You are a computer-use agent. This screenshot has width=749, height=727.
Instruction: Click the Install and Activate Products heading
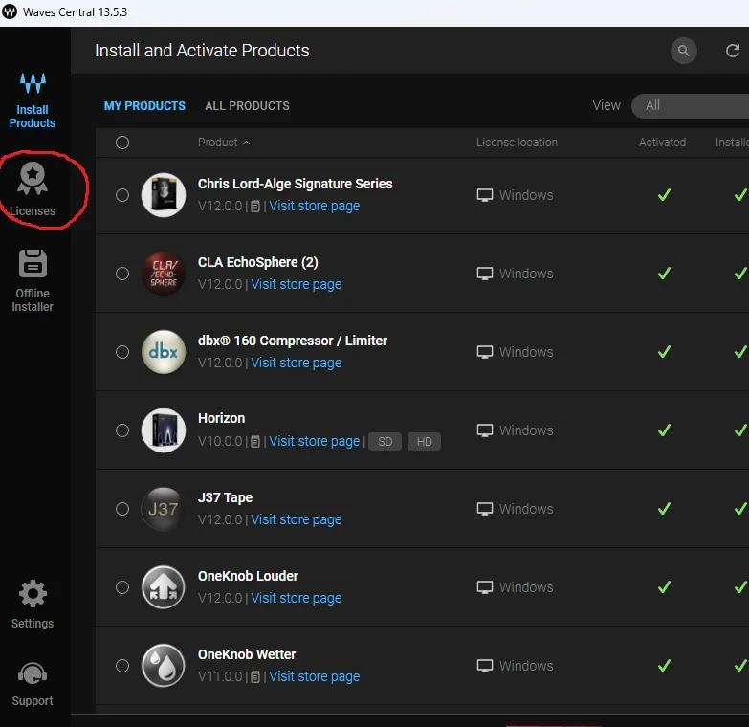point(202,51)
